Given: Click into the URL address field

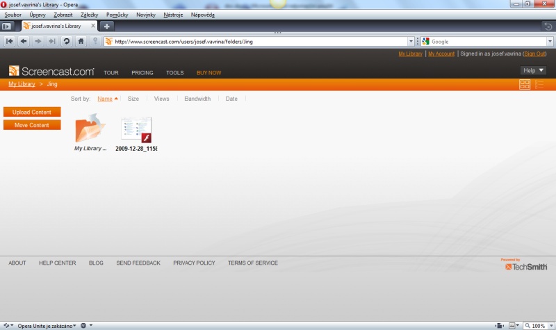Looking at the screenshot, I should pos(260,42).
